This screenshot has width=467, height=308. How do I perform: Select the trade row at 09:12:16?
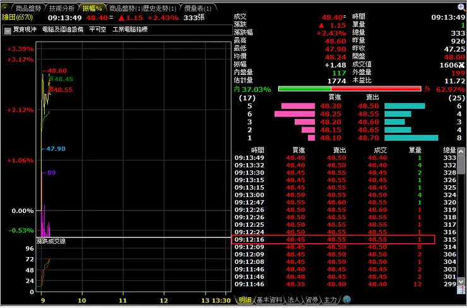click(345, 239)
